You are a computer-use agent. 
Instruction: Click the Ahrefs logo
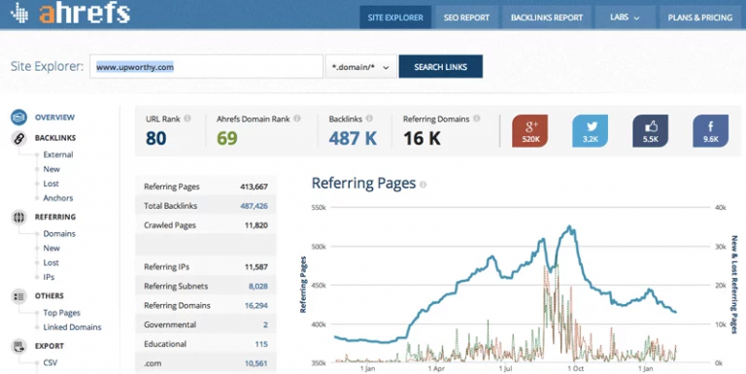(x=70, y=14)
